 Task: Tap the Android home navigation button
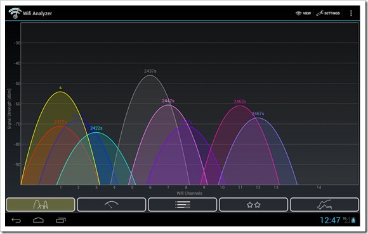point(38,220)
